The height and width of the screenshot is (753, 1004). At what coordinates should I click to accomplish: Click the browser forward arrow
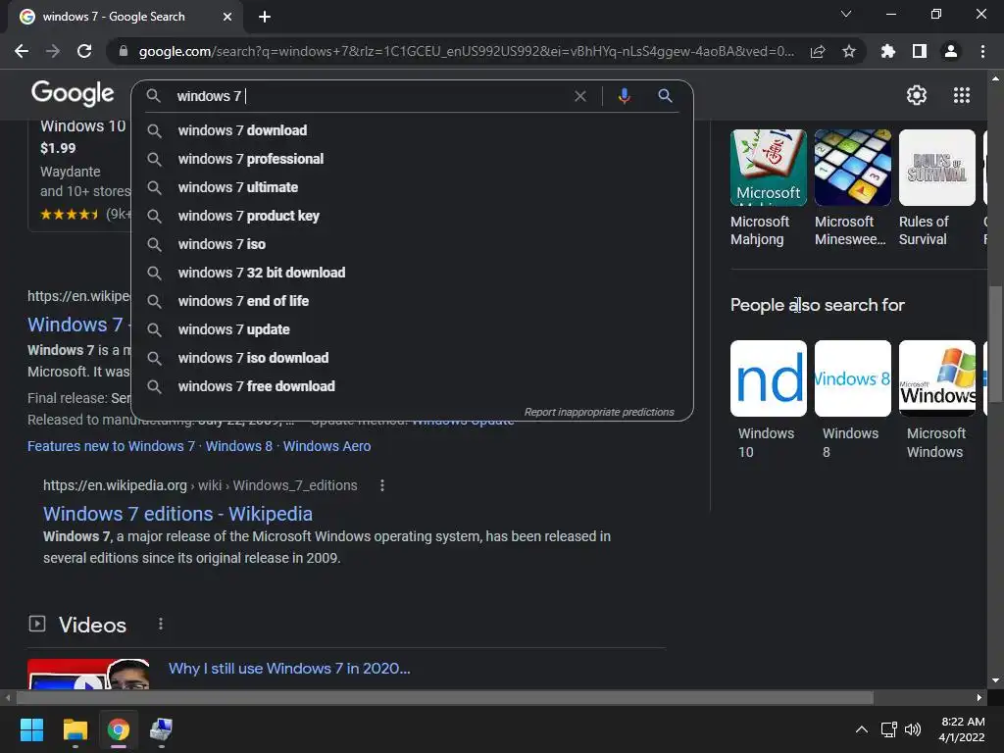point(53,51)
